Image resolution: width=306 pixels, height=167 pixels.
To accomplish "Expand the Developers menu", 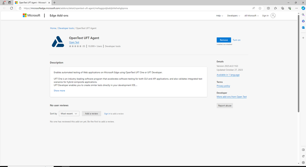I will [234, 16].
